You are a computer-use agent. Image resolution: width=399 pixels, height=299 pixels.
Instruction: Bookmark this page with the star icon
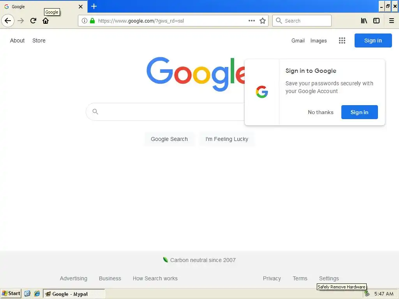(x=263, y=21)
